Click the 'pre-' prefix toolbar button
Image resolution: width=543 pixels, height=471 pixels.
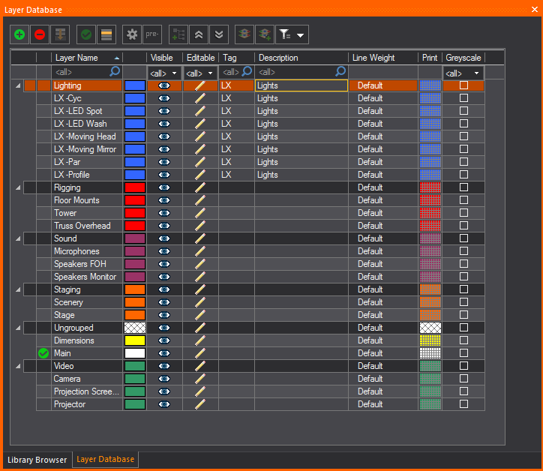pyautogui.click(x=151, y=34)
